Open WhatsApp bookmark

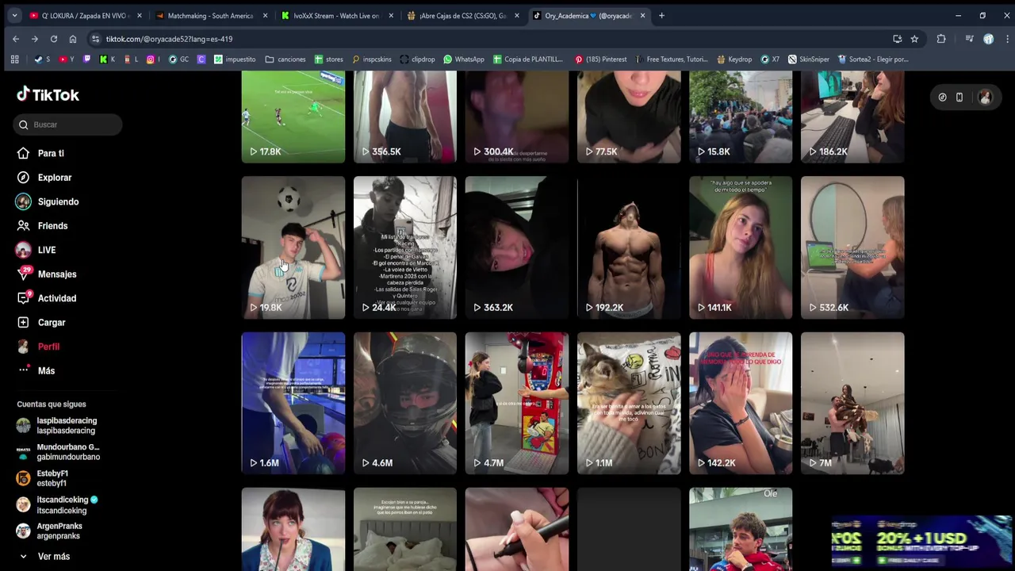464,59
